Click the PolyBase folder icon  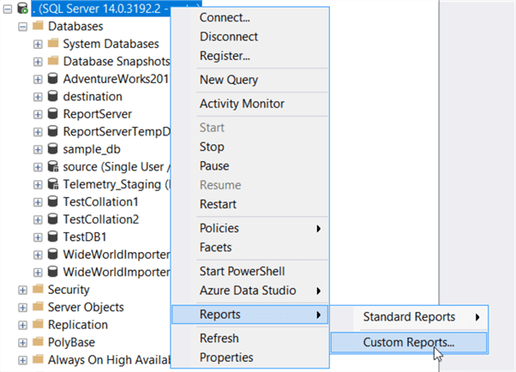coord(38,342)
